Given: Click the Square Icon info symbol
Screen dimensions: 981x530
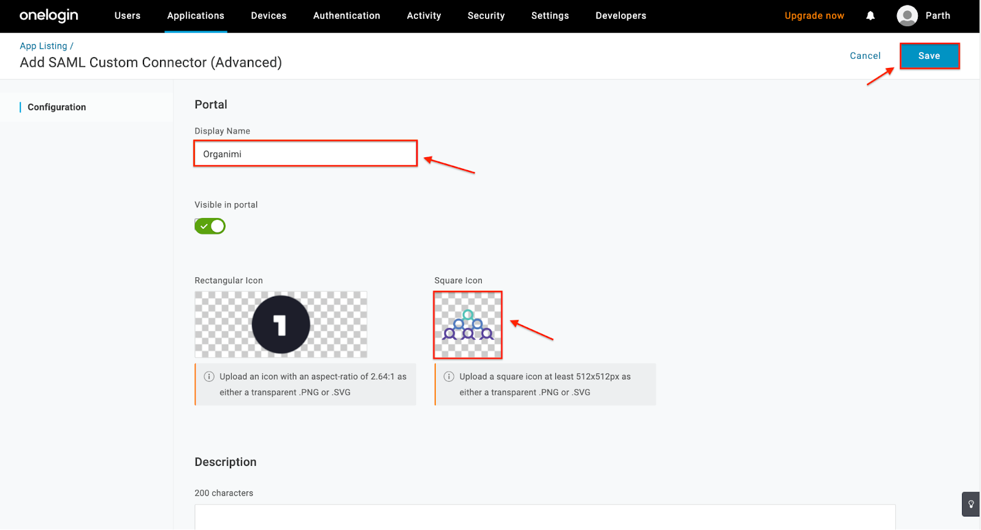Looking at the screenshot, I should pos(449,376).
